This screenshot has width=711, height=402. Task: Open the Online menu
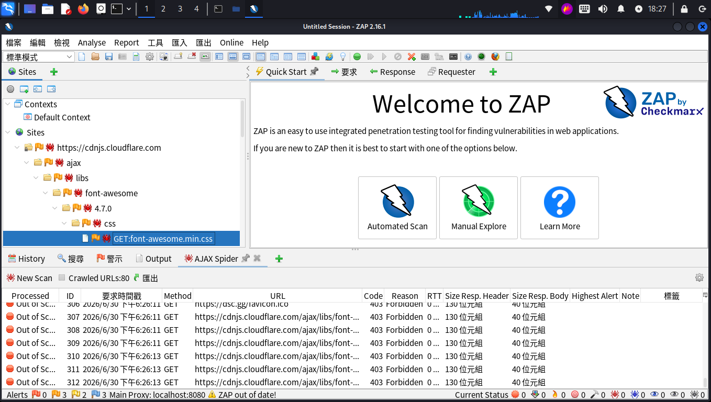231,42
